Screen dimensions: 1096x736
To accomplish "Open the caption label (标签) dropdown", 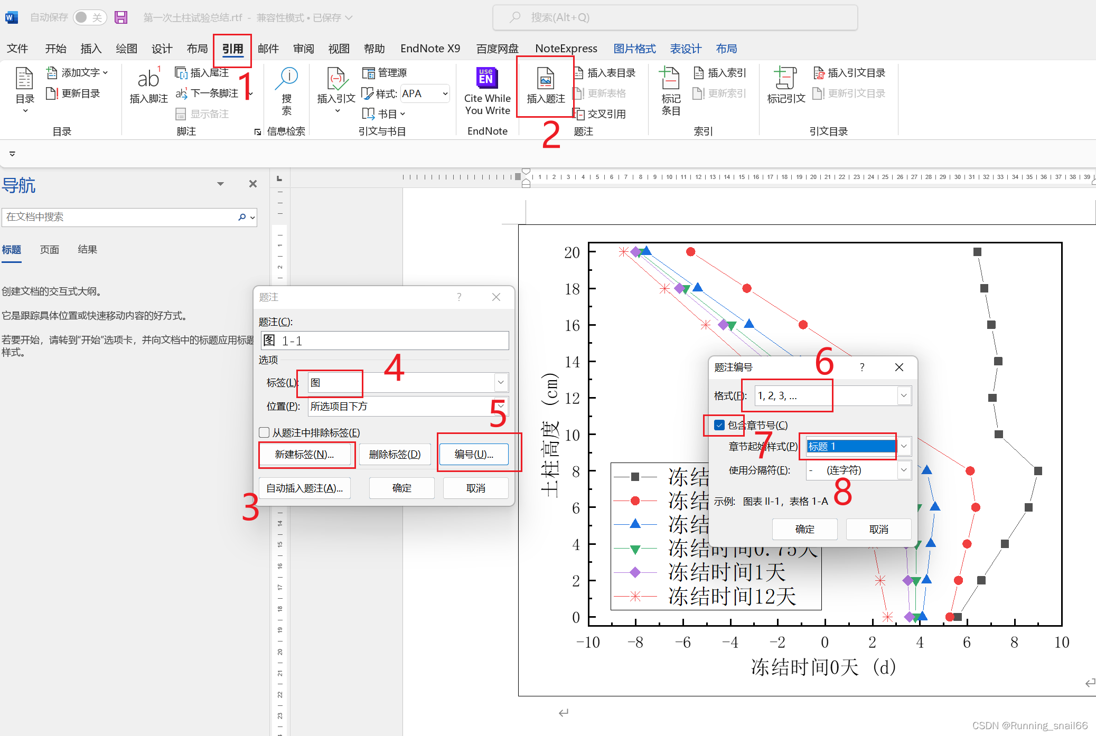I will pos(500,382).
